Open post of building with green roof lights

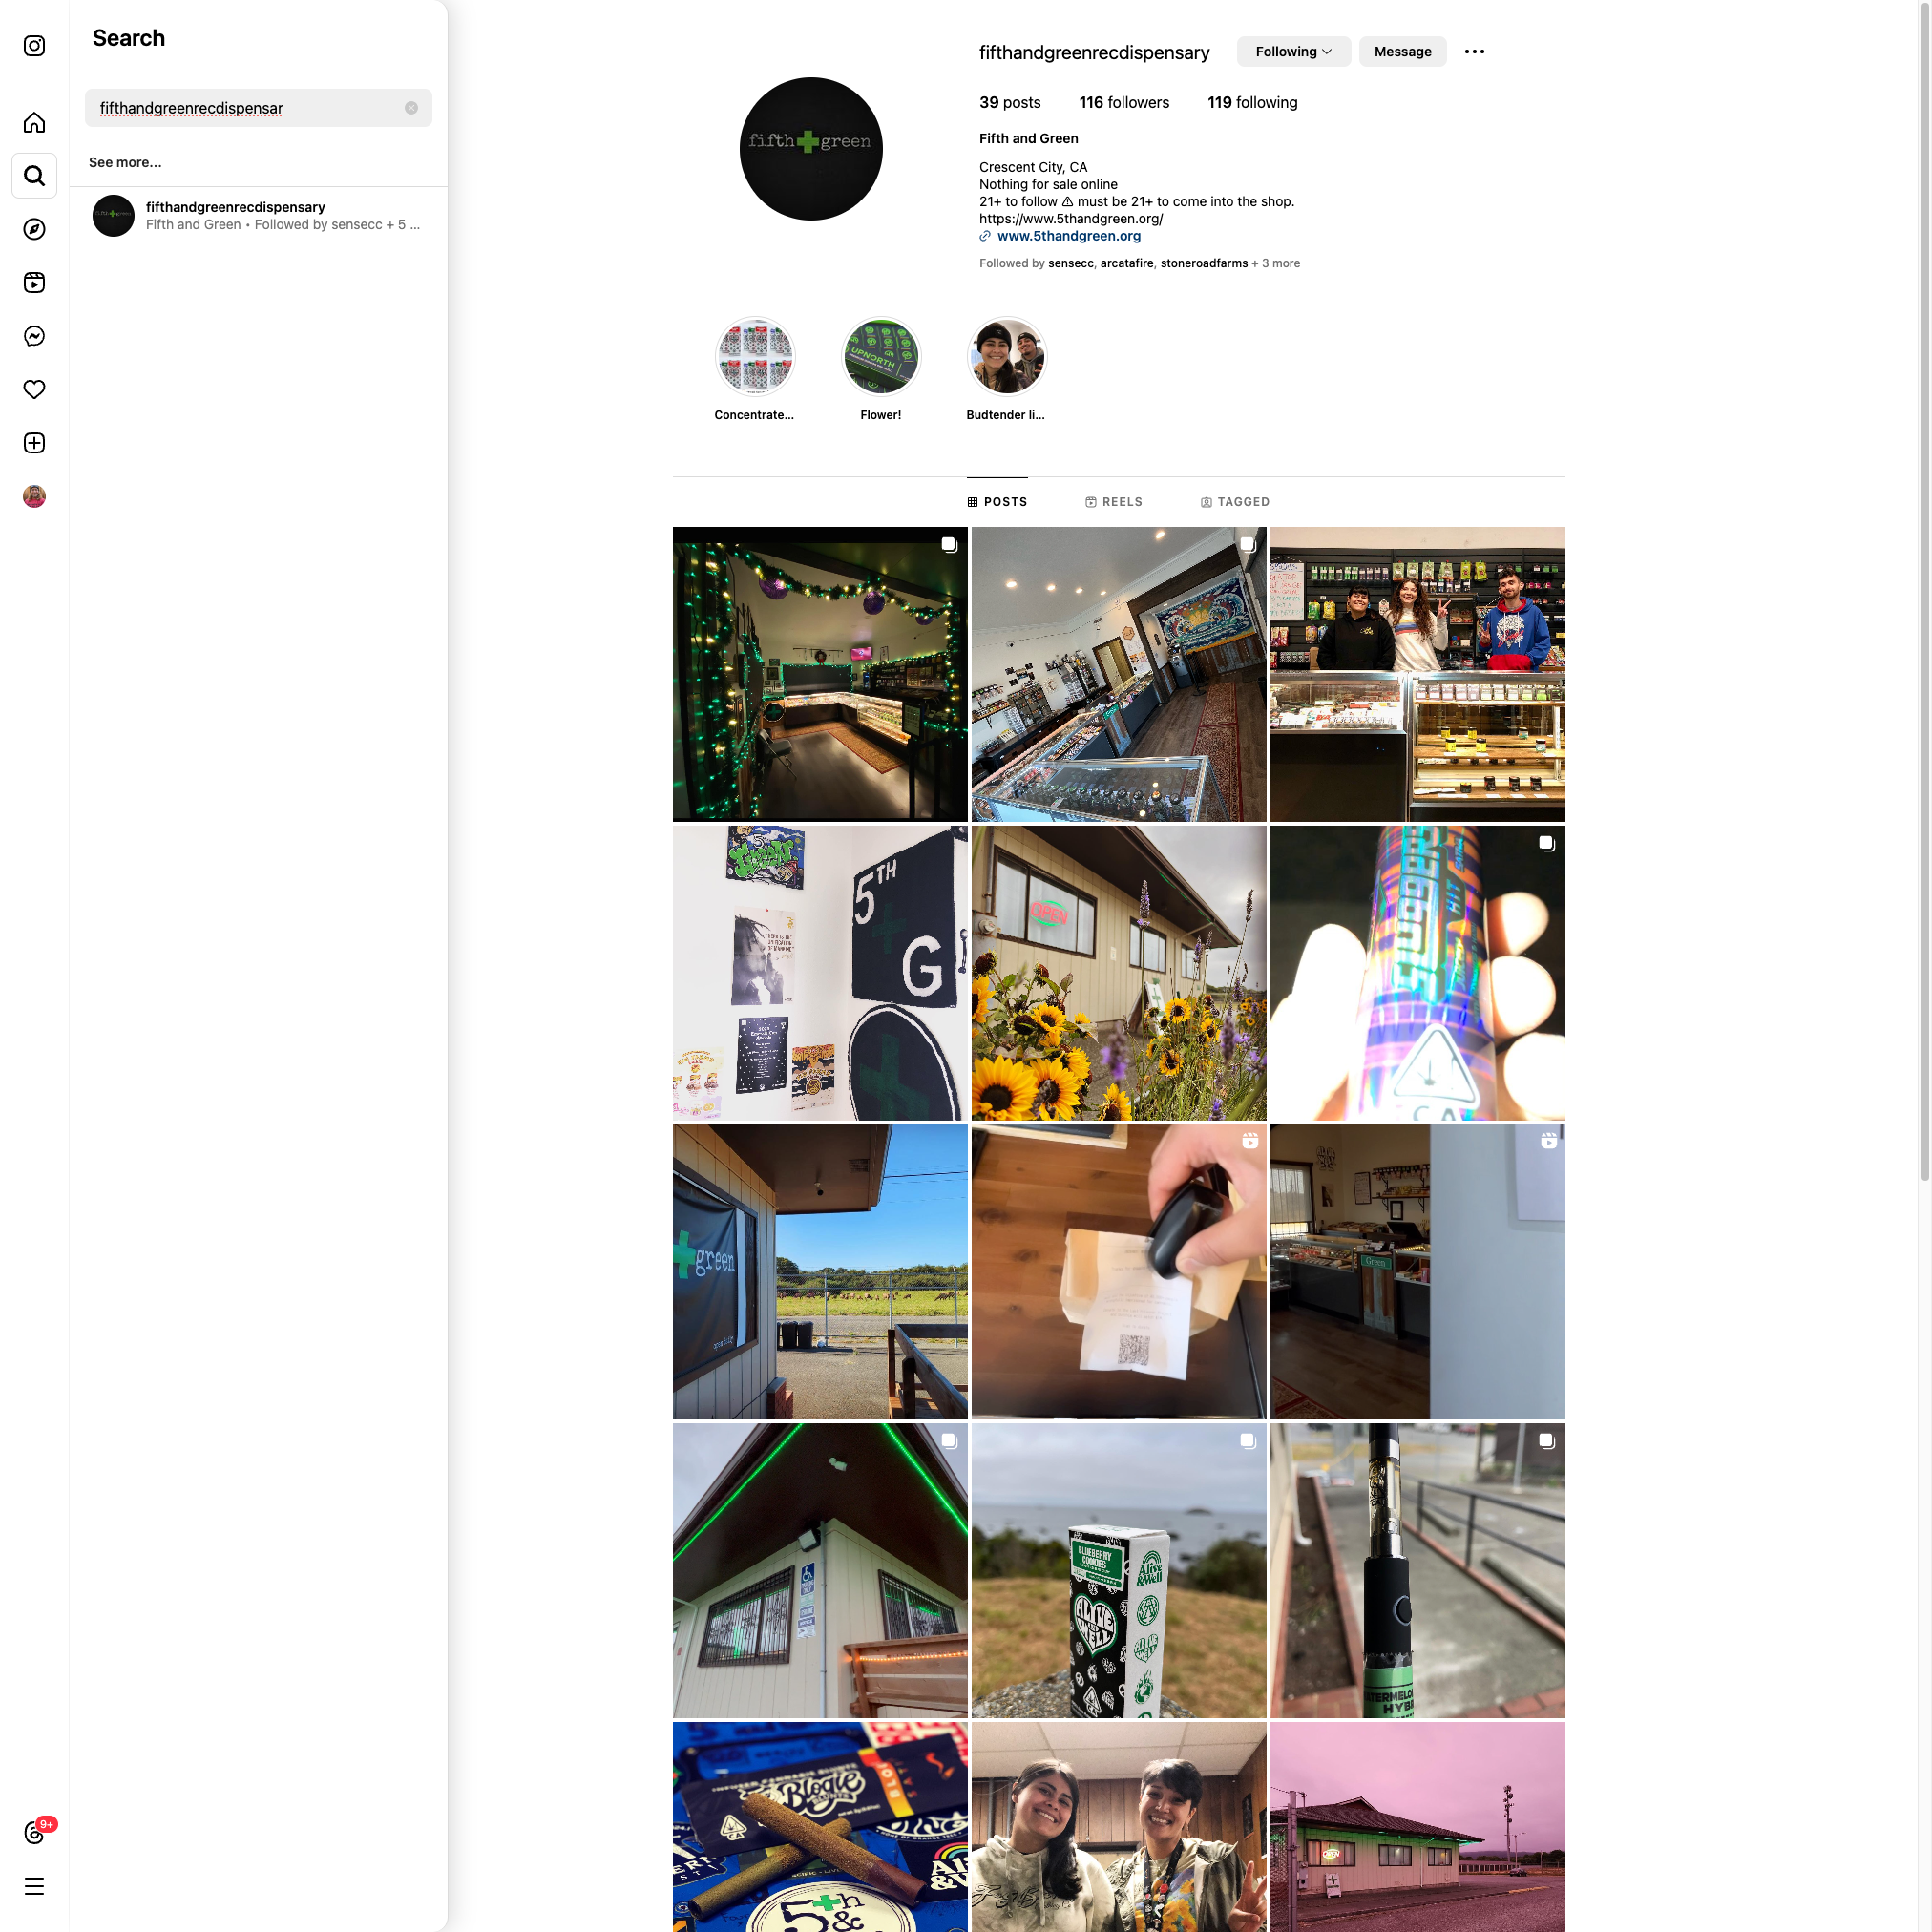[820, 1570]
